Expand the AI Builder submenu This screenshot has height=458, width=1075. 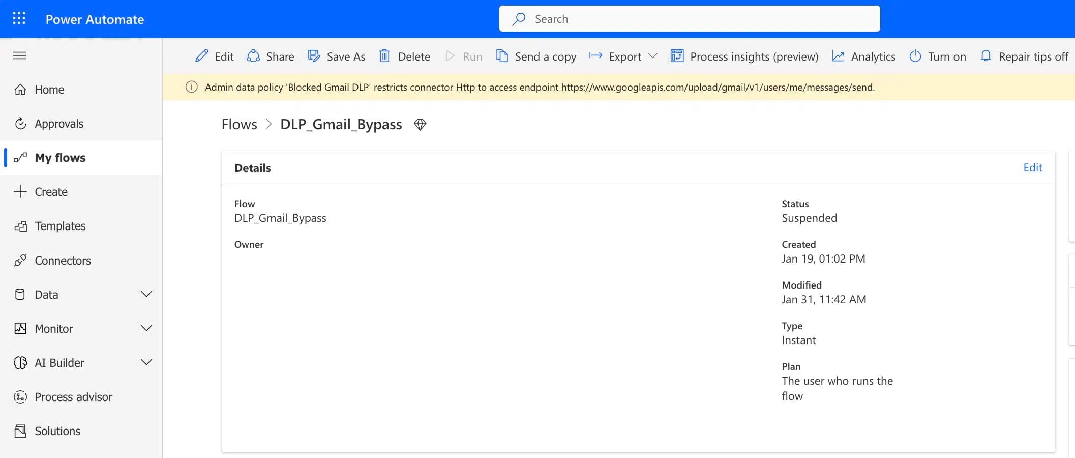146,362
